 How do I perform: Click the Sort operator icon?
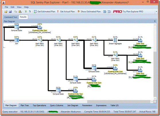click(x=17, y=40)
